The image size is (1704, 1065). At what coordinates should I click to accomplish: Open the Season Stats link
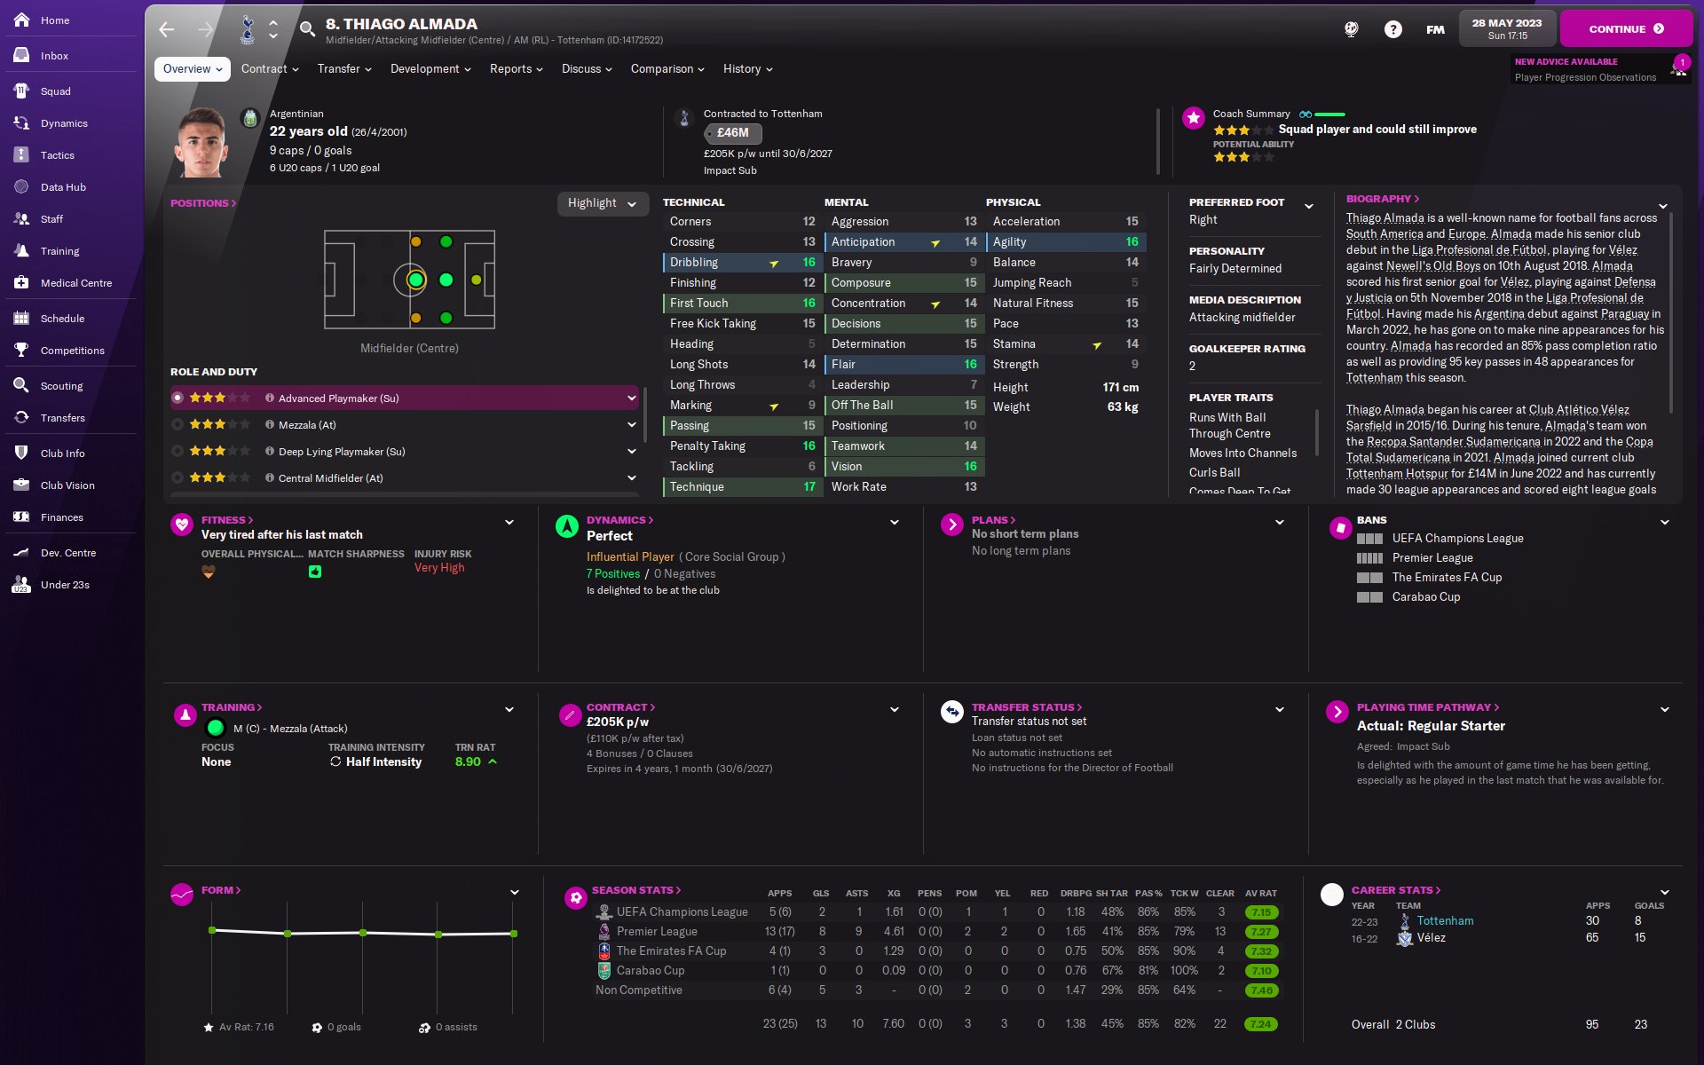click(x=635, y=890)
